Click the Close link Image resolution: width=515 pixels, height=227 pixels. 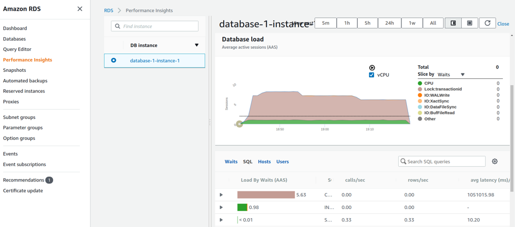click(503, 24)
